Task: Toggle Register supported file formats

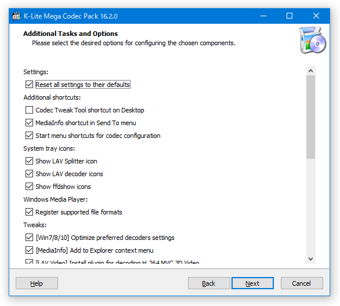Action: pos(29,212)
